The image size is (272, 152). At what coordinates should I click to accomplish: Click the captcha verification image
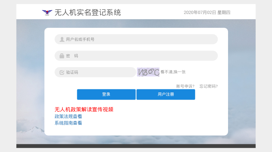point(148,72)
